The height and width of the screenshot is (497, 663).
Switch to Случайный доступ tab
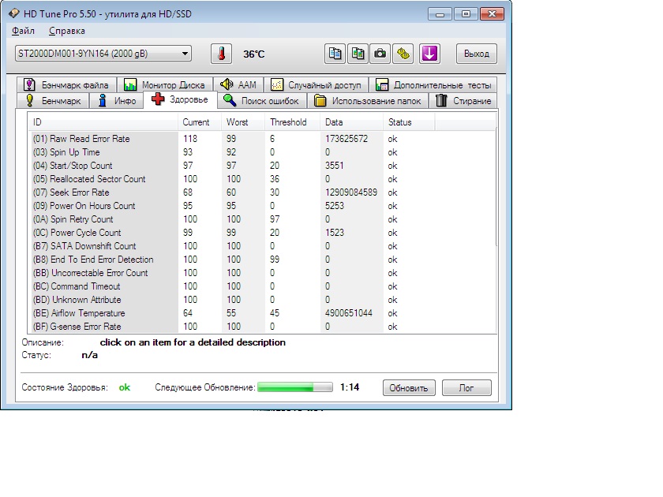(x=317, y=85)
